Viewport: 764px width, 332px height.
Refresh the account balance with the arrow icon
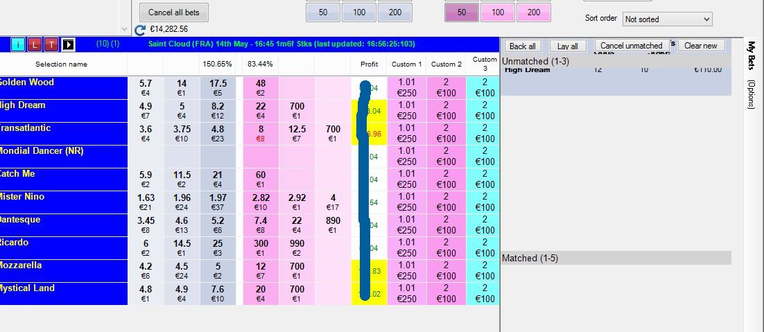[x=141, y=30]
